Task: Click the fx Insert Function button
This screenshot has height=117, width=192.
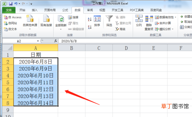Action: coord(56,41)
